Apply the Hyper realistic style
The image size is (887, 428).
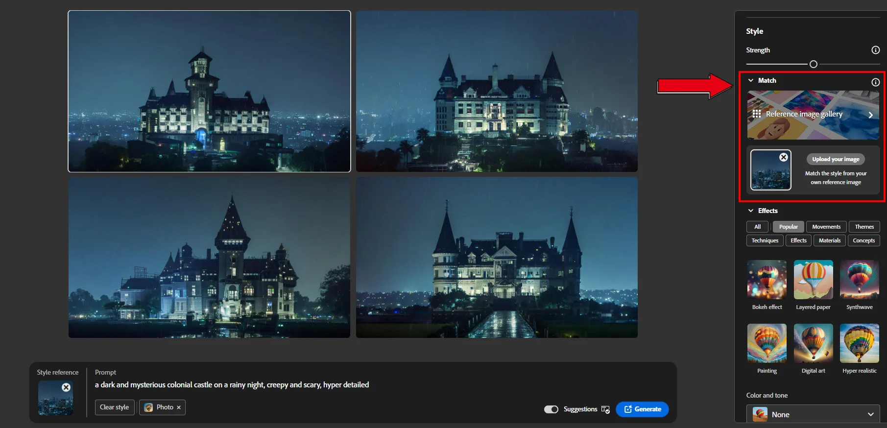pos(860,343)
